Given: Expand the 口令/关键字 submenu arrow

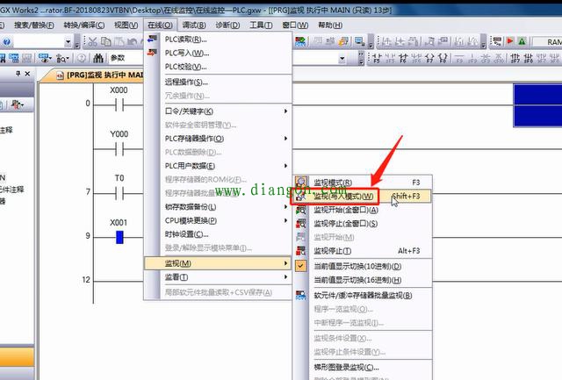Looking at the screenshot, I should (285, 111).
